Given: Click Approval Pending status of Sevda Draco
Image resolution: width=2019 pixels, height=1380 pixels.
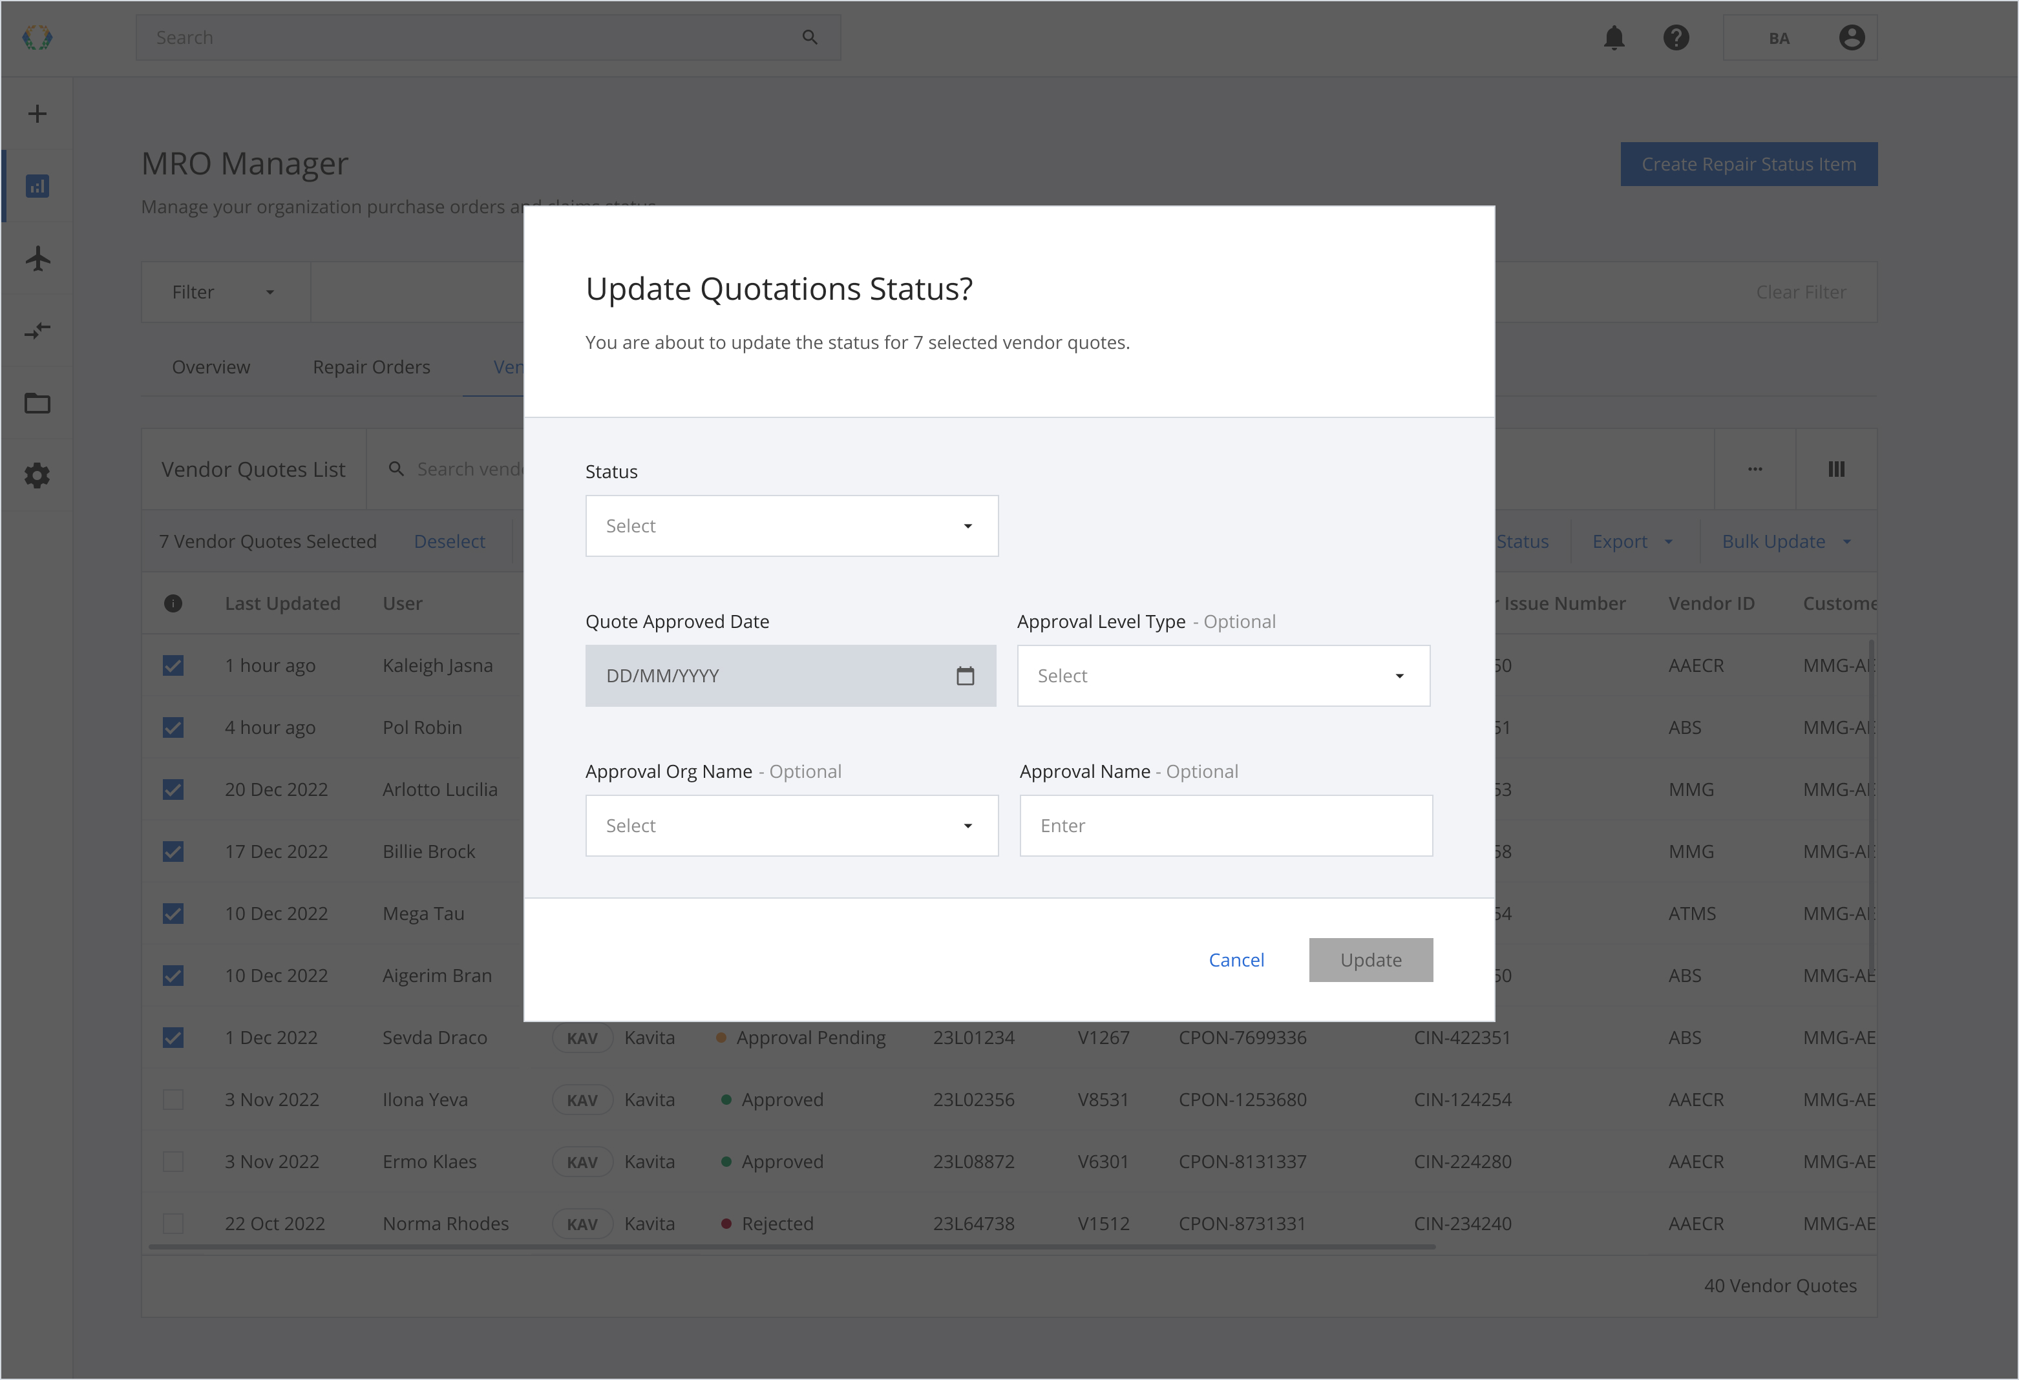Looking at the screenshot, I should 800,1038.
